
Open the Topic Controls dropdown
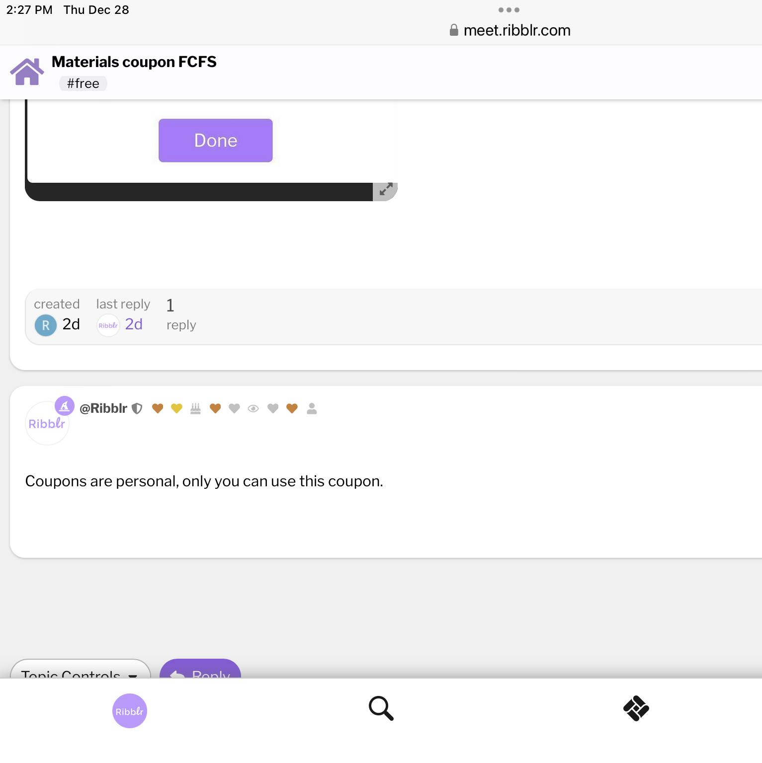(80, 669)
